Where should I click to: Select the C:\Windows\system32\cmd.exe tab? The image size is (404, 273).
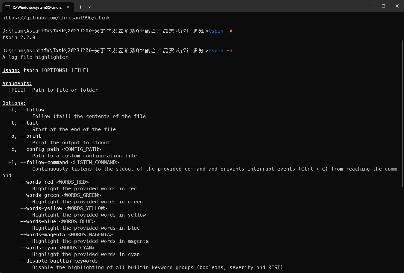point(38,7)
